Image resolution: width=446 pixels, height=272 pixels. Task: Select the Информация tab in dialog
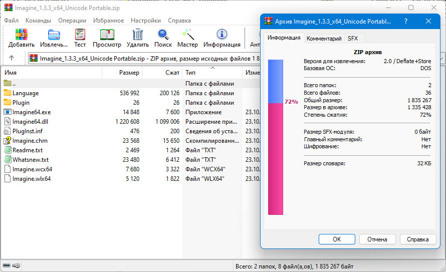284,38
